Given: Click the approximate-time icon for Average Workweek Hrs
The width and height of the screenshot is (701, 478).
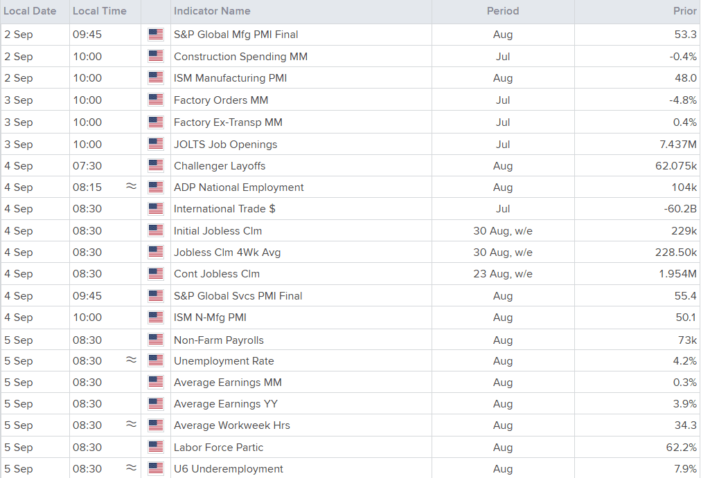Looking at the screenshot, I should (131, 425).
